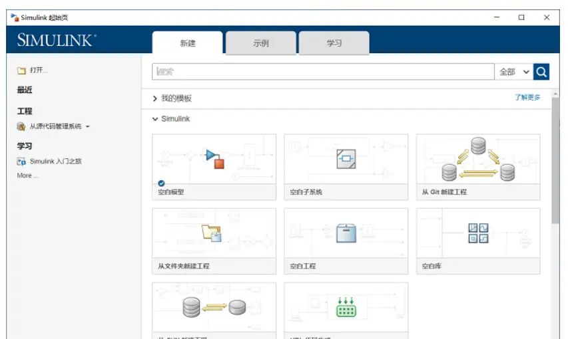Image resolution: width=568 pixels, height=339 pixels.
Task: Click the 学习 heading in sidebar
Action: pos(25,146)
